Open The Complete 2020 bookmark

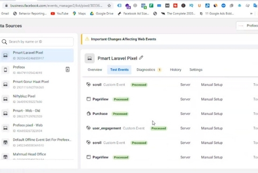pos(178,14)
